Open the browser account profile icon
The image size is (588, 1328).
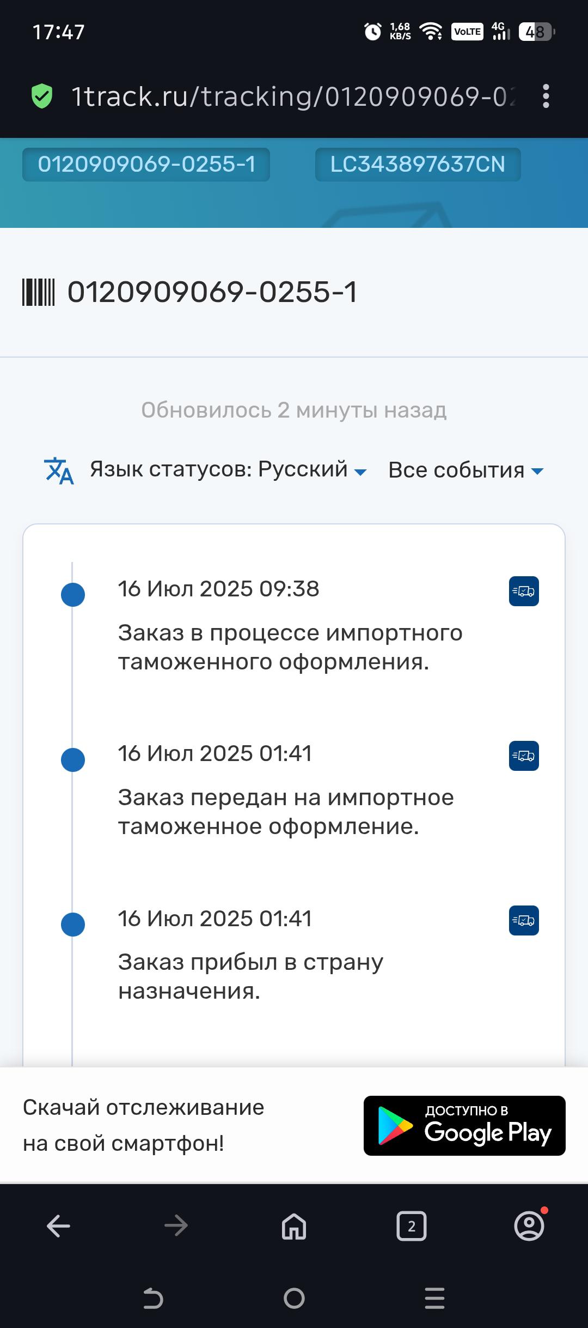pos(529,1226)
